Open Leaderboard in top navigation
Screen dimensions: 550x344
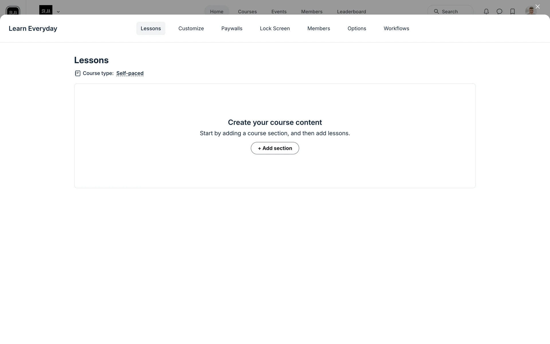click(x=351, y=11)
